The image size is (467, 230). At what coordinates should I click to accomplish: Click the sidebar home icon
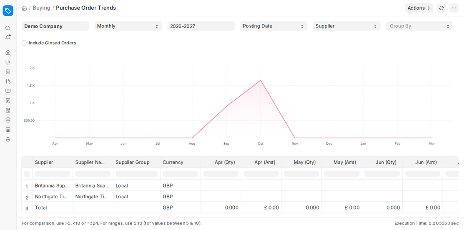click(8, 52)
